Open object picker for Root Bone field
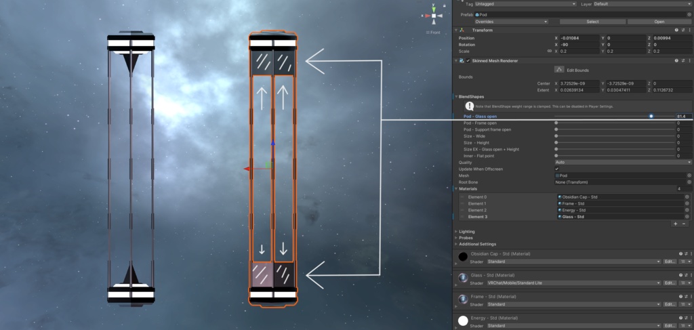Image resolution: width=694 pixels, height=330 pixels. pos(689,182)
